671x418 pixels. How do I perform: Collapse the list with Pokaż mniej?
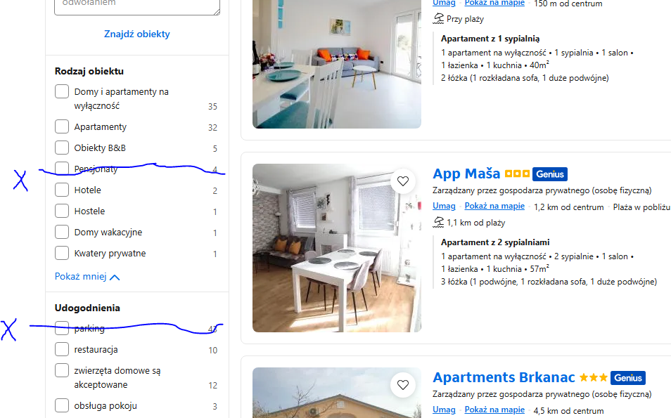click(80, 277)
